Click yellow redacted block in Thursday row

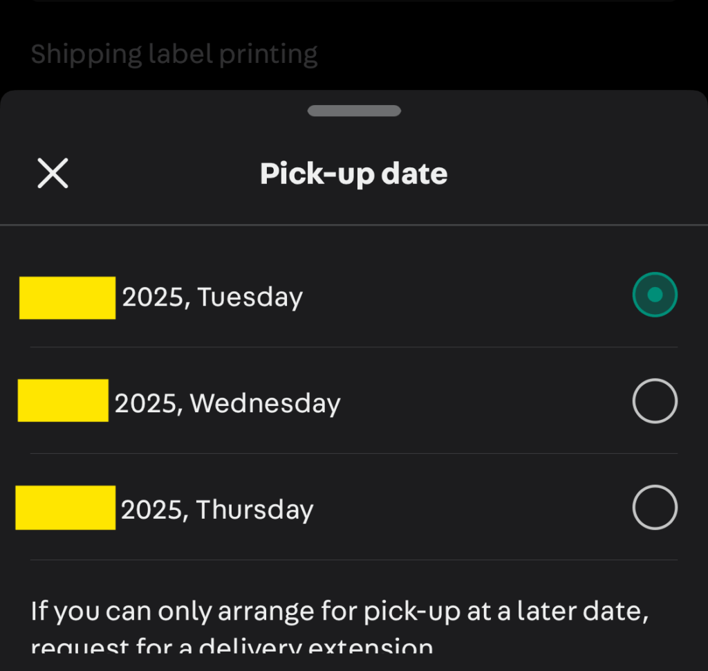click(65, 508)
